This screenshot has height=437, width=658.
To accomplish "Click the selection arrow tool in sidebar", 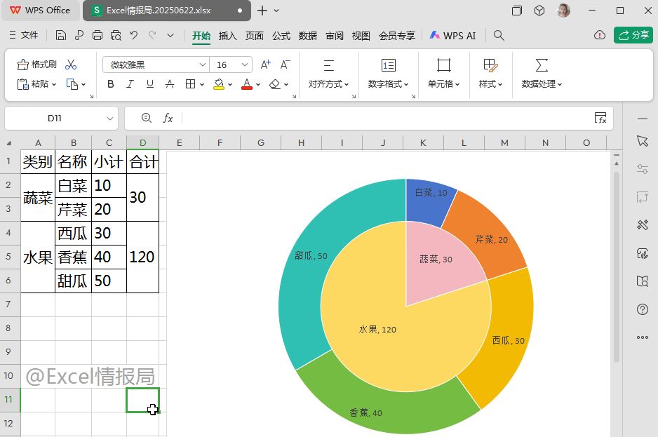I will [643, 141].
